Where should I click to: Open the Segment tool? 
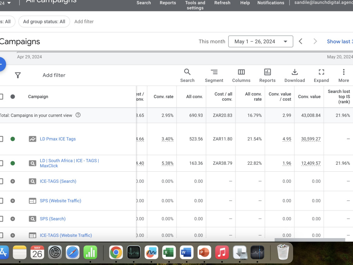coord(214,76)
